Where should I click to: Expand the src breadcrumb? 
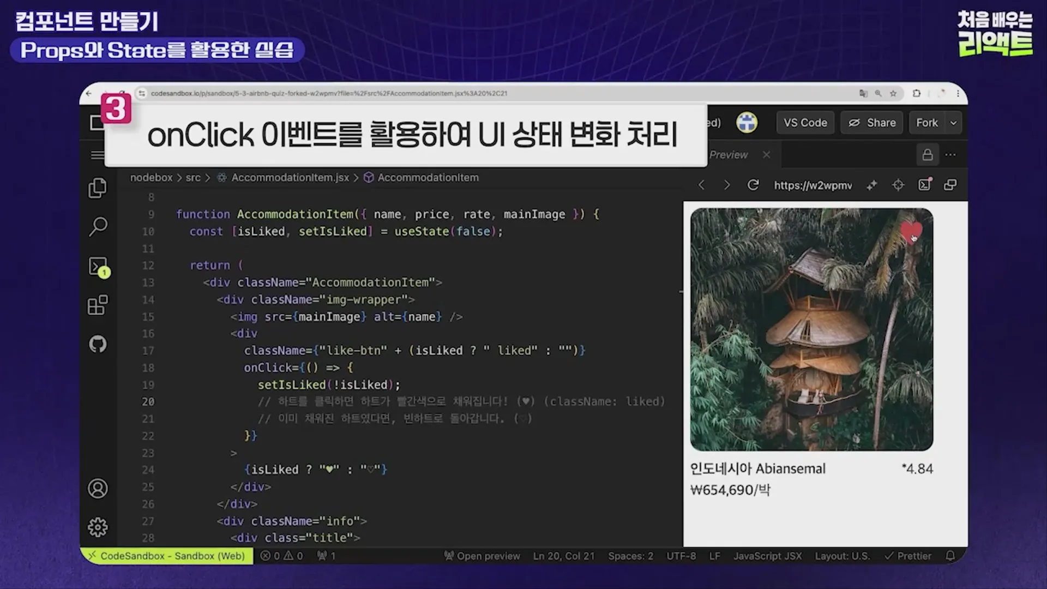pos(193,177)
